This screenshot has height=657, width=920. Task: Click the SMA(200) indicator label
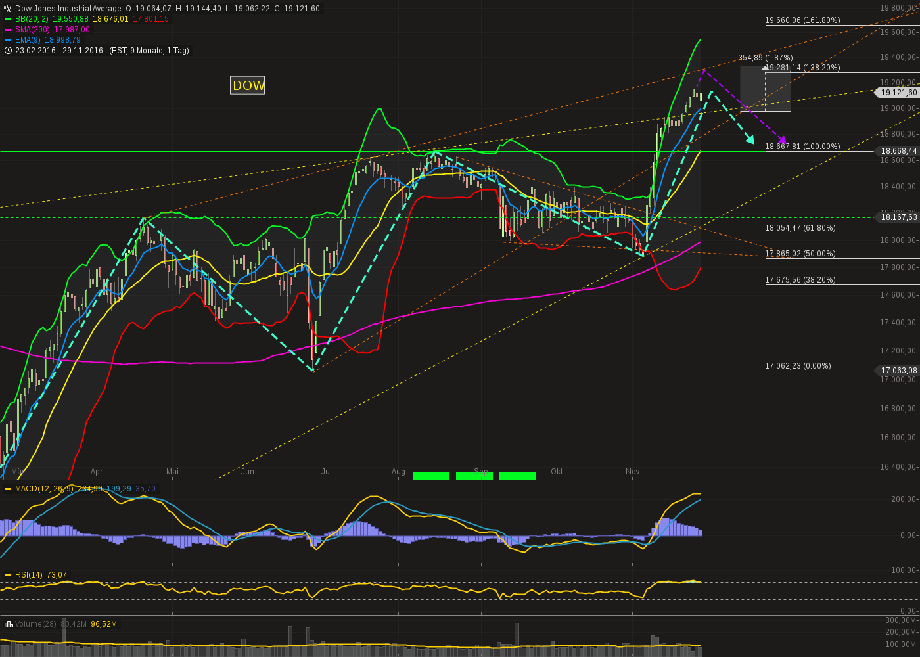point(34,30)
